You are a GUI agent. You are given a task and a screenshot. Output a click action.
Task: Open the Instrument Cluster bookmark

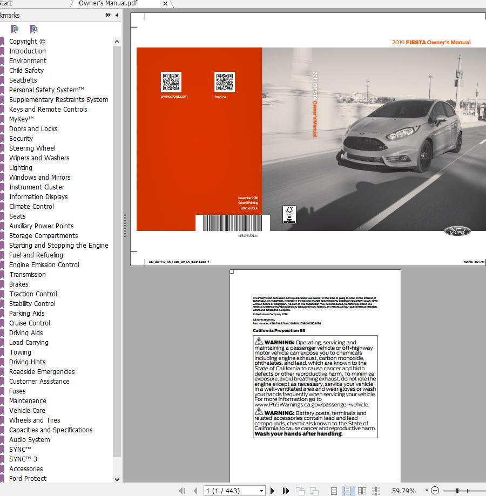(x=37, y=187)
